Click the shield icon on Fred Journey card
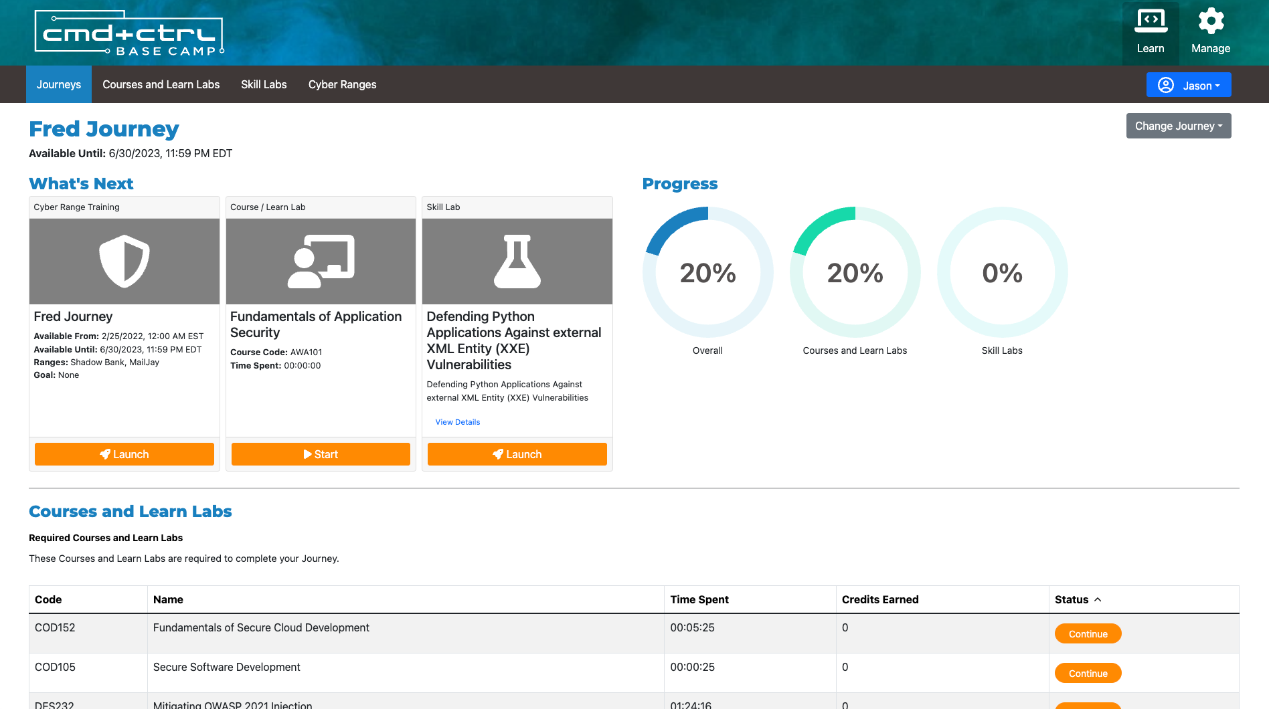The width and height of the screenshot is (1269, 709). click(x=124, y=261)
